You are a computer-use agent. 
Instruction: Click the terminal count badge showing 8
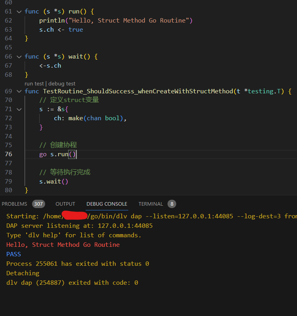[172, 204]
